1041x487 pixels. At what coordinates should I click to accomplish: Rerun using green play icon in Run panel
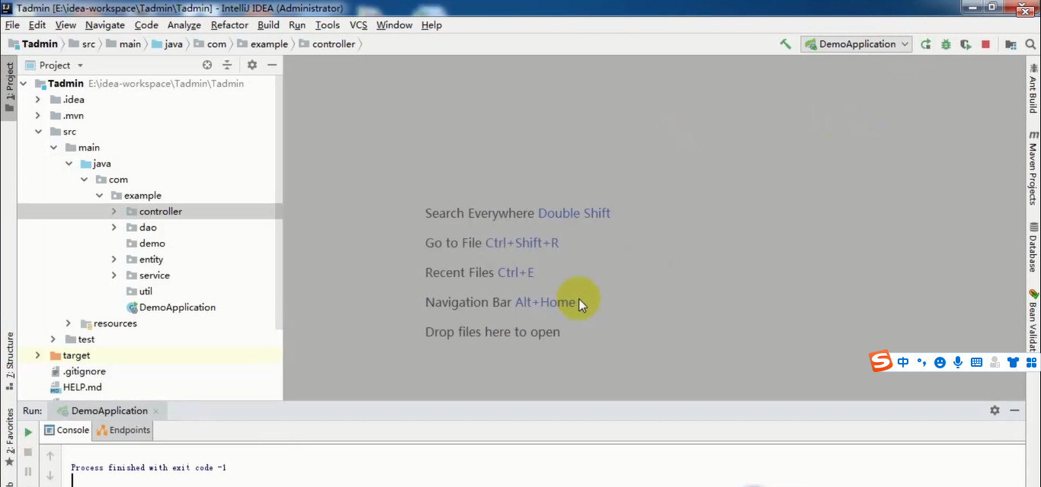[x=28, y=432]
